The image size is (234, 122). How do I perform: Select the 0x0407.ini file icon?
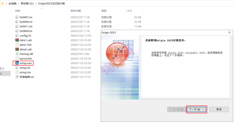17,17
